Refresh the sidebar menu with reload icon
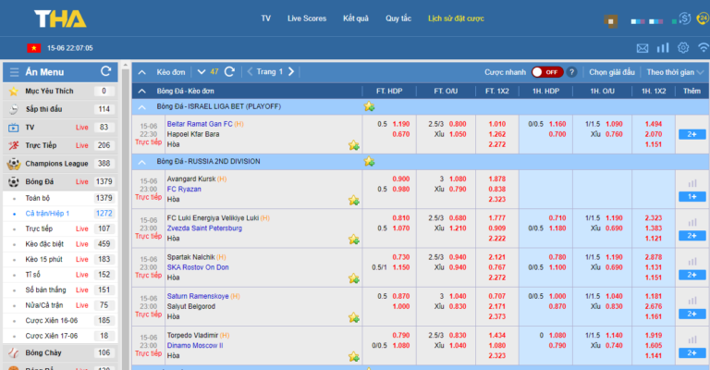Screen dimensions: 710x370 pyautogui.click(x=105, y=71)
